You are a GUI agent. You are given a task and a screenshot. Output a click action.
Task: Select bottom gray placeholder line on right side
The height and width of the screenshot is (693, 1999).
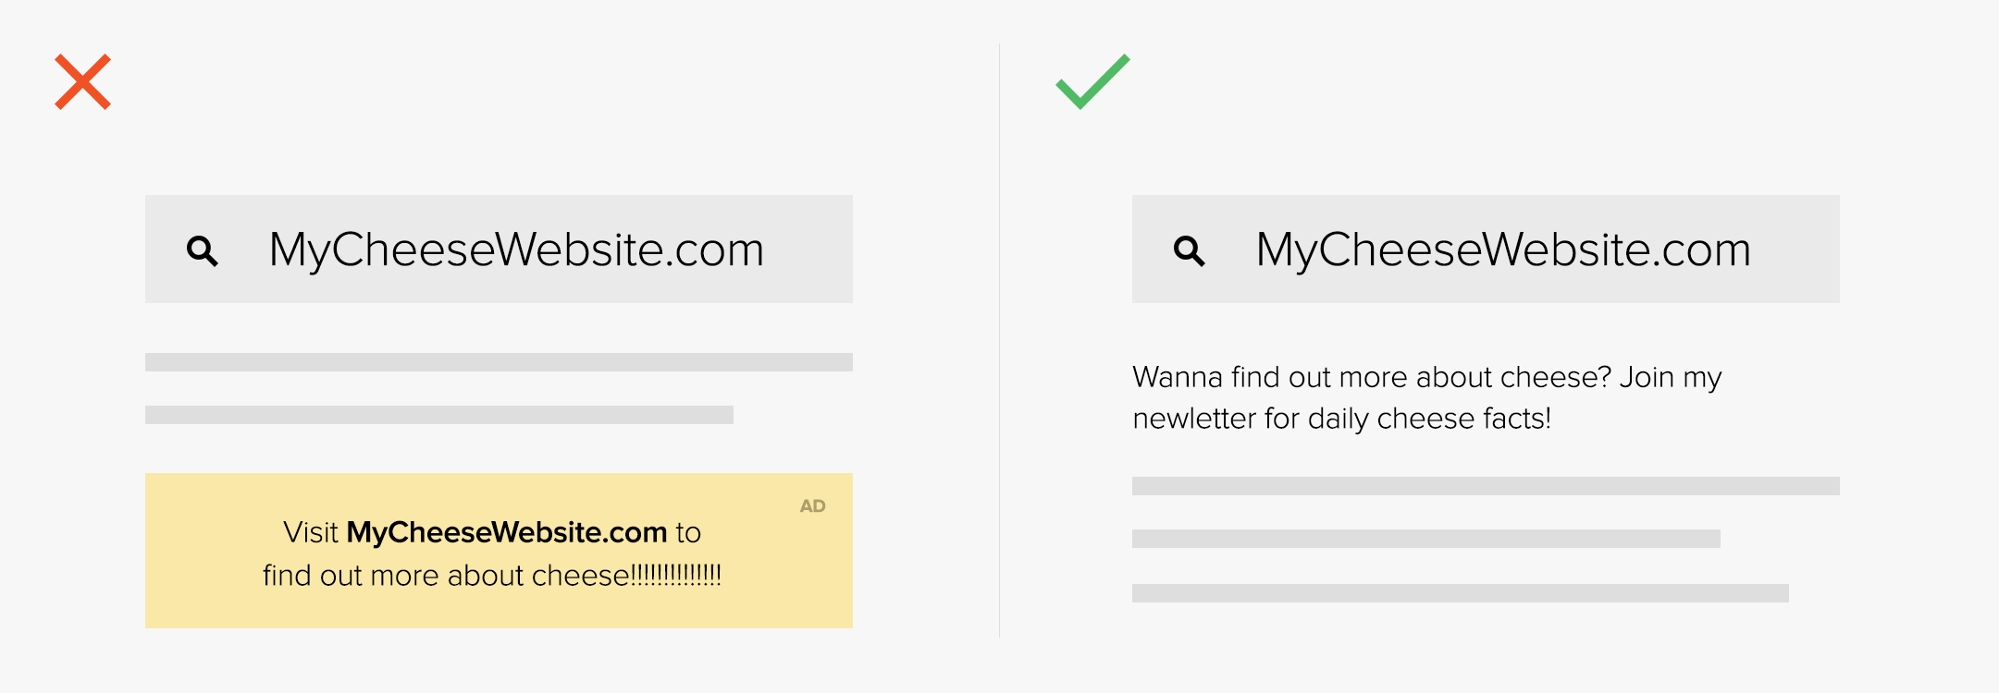coord(1461,593)
